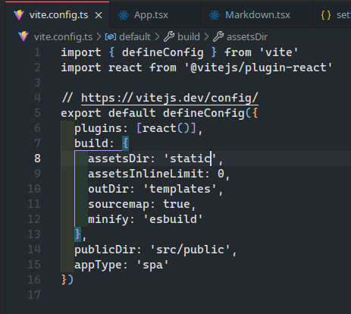Open the assetsDir breadcrumb symbol list
This screenshot has height=314, width=351.
click(247, 37)
